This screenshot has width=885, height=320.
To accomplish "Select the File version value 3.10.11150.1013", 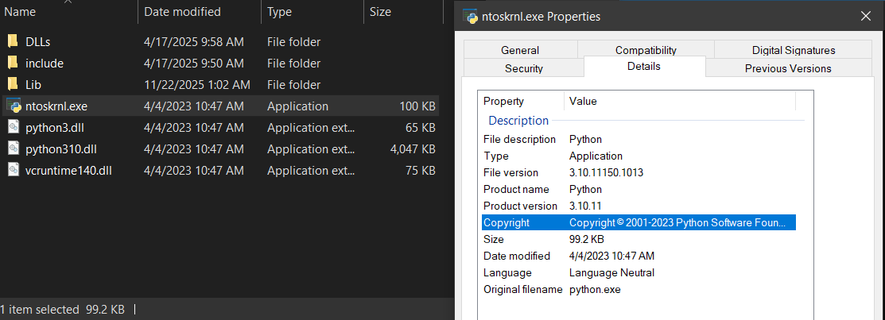I will (606, 172).
